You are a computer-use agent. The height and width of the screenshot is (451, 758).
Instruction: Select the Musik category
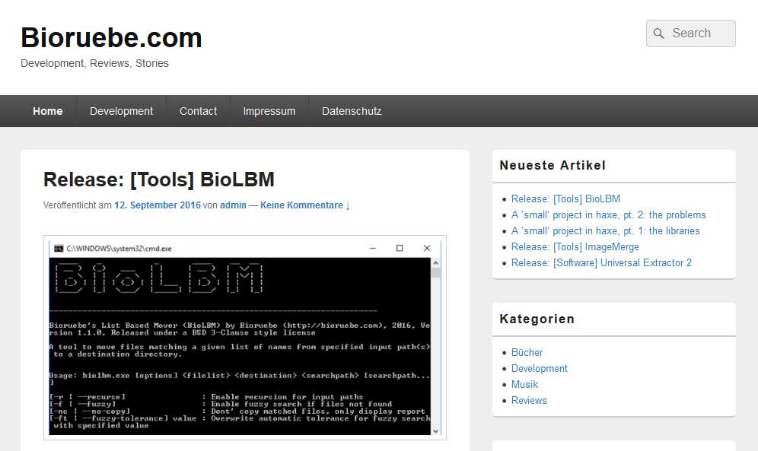524,385
